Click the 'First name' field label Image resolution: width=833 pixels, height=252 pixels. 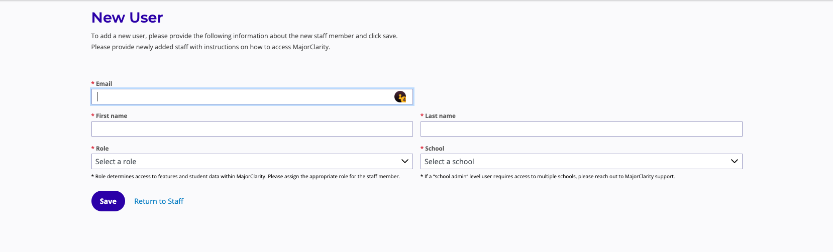coord(112,116)
